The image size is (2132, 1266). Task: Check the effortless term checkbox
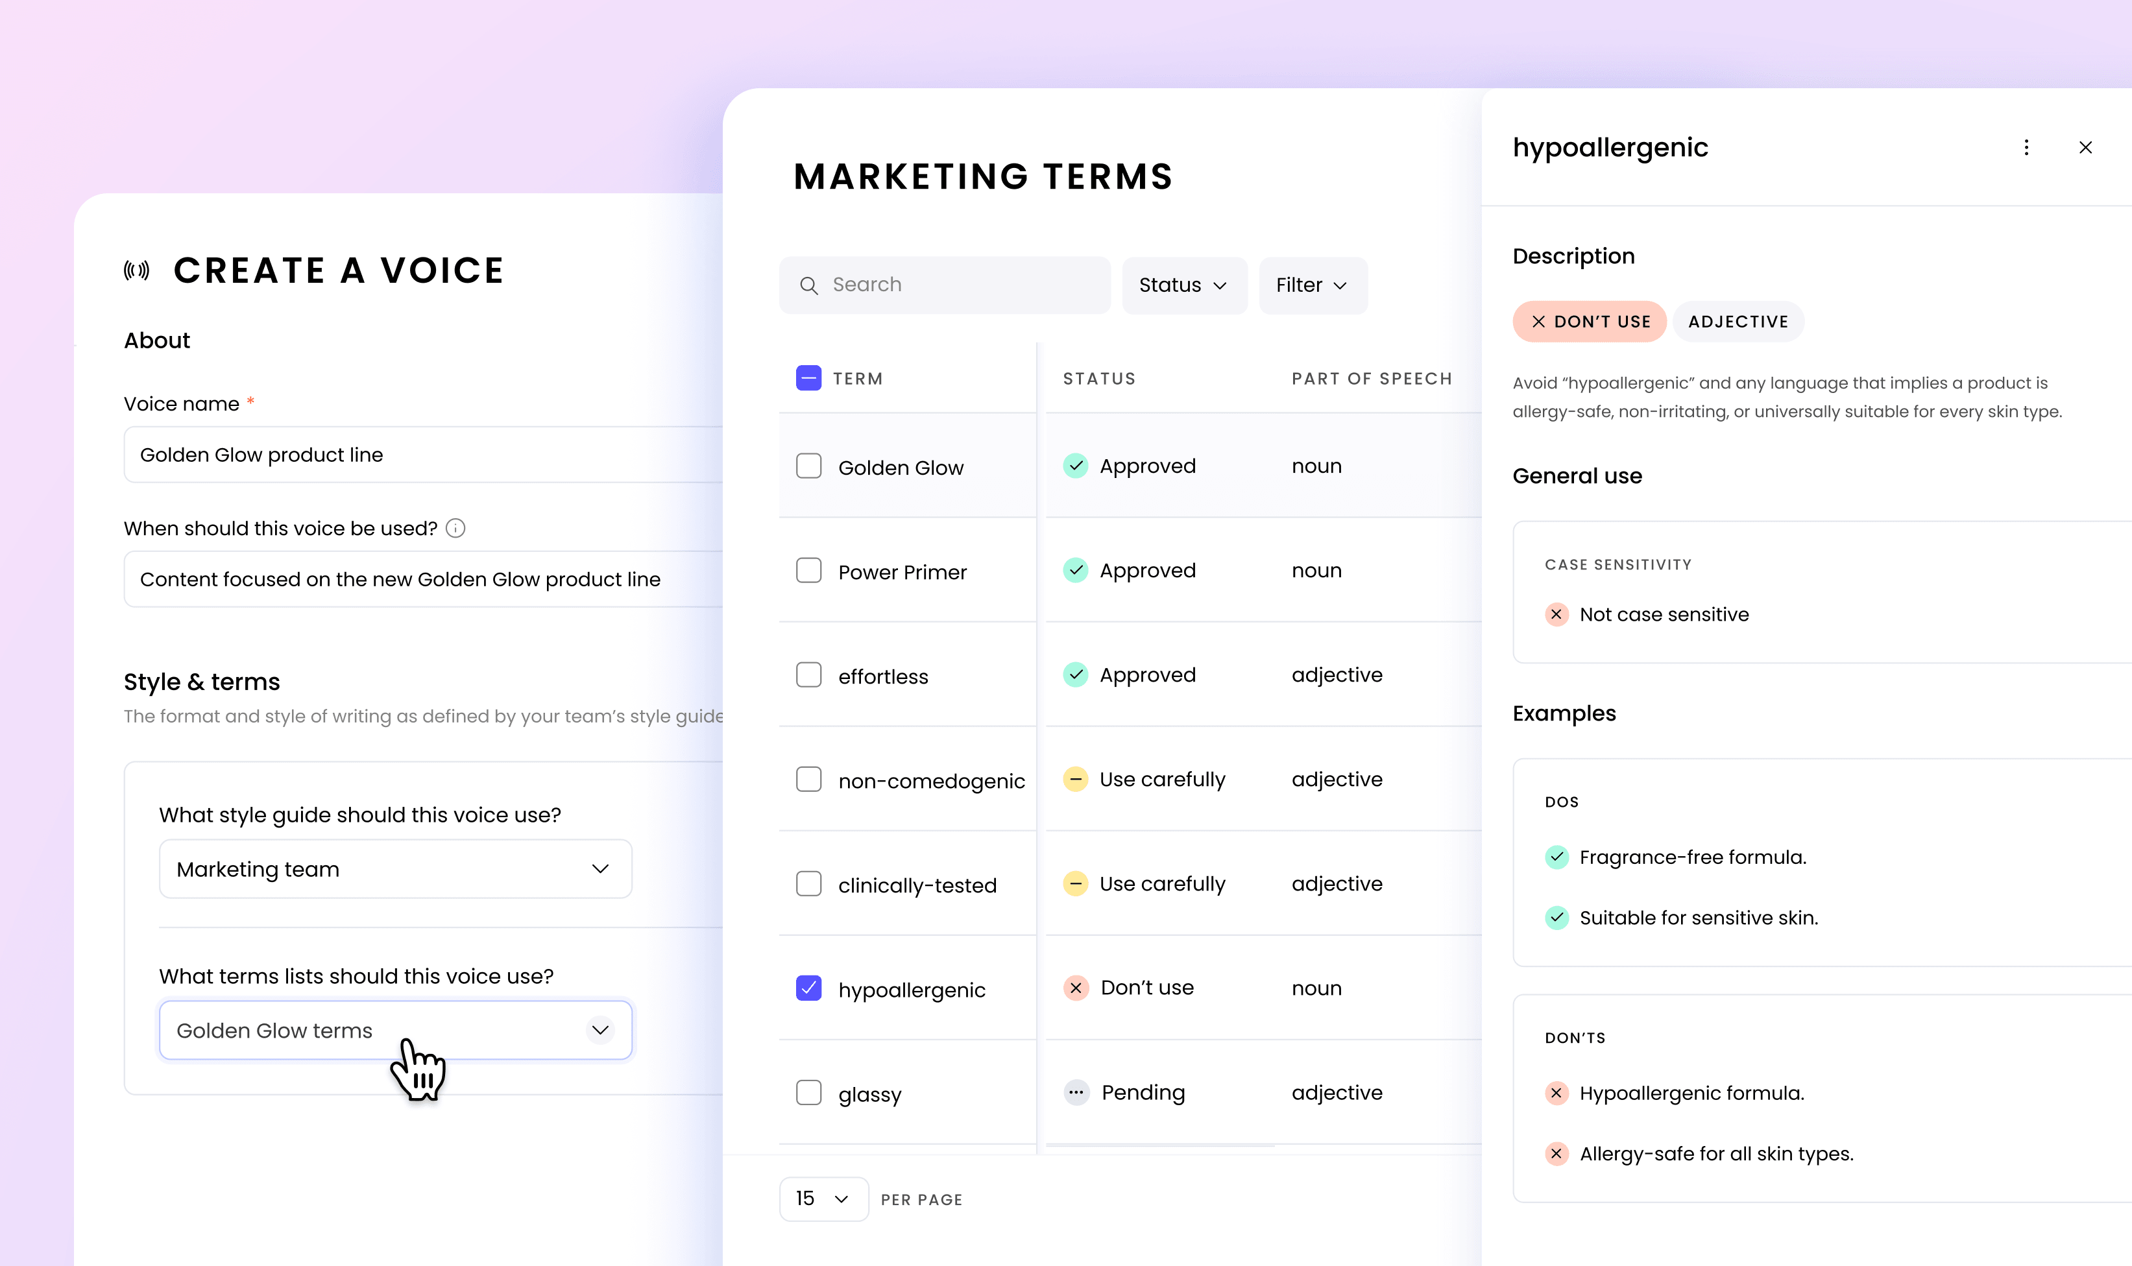(x=808, y=675)
